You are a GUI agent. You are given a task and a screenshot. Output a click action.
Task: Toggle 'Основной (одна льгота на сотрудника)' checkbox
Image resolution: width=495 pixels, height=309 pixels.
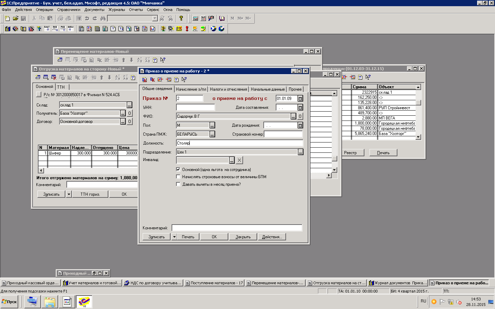[178, 169]
